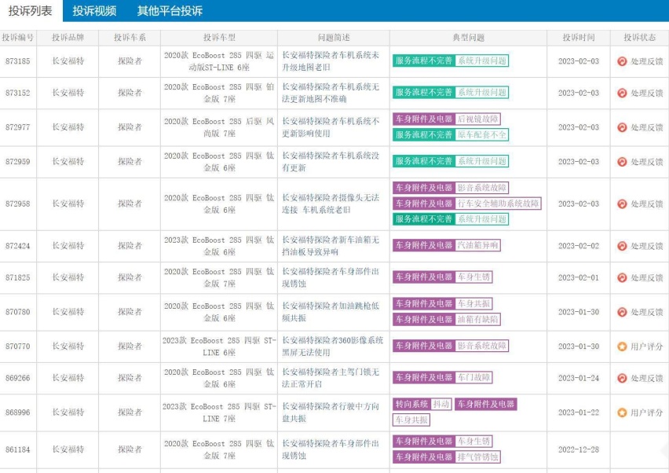Click the 主驾门锁无法正常开启 complaint
The image size is (669, 473).
(x=331, y=378)
